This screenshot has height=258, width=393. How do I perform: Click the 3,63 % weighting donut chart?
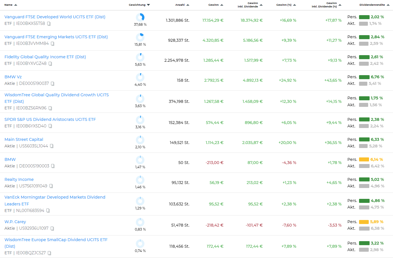(x=140, y=99)
